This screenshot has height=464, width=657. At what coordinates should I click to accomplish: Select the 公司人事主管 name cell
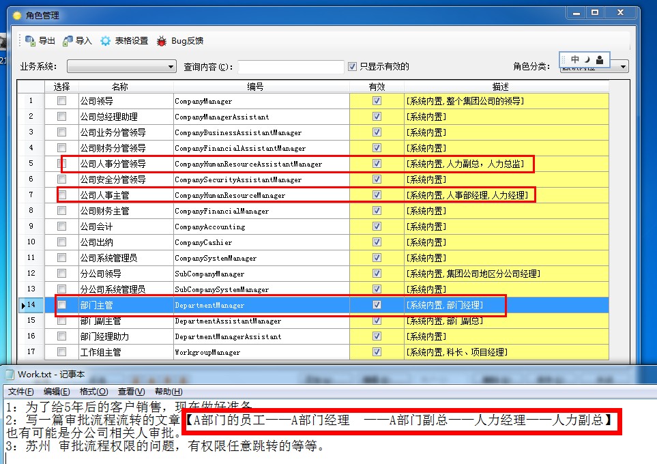point(126,195)
